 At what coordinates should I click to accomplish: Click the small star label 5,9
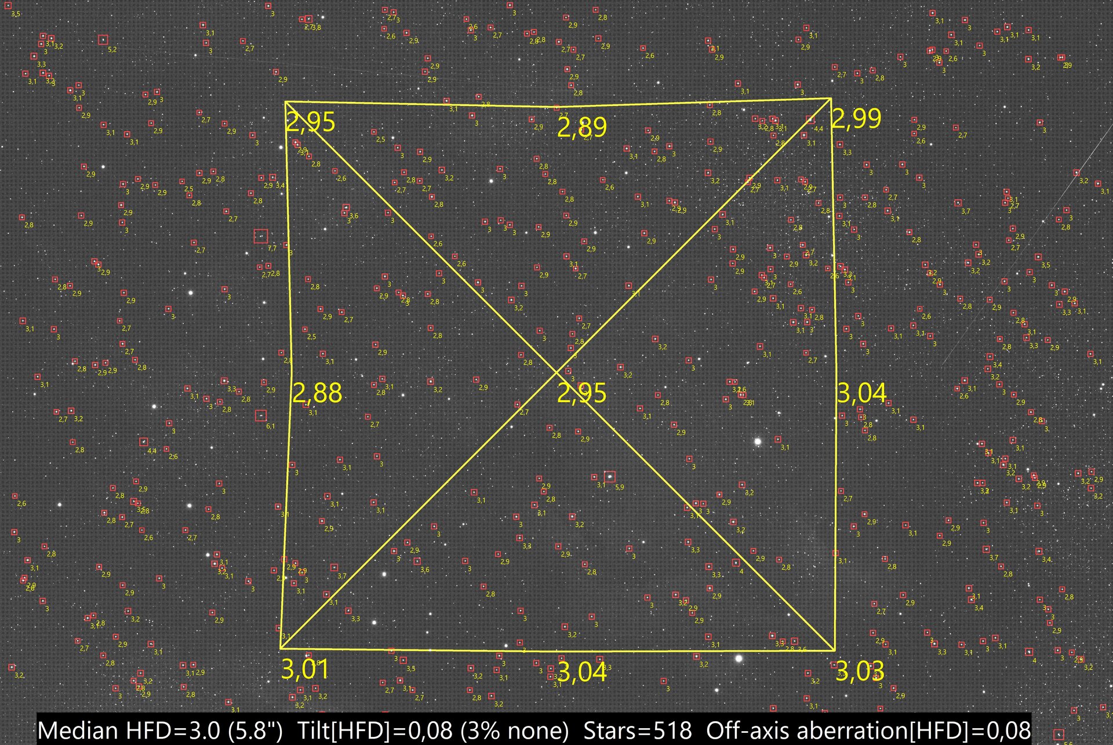coord(620,487)
